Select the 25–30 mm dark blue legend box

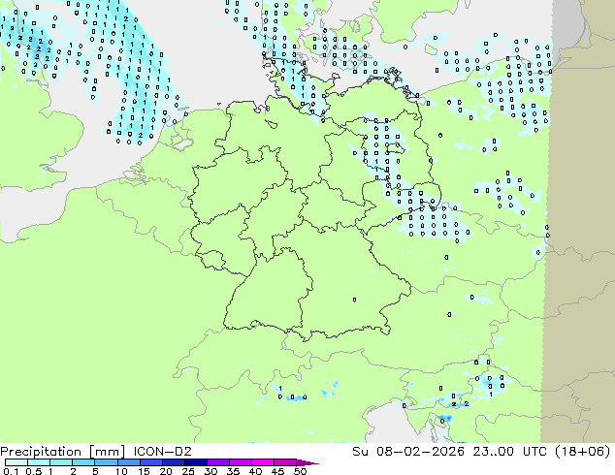pyautogui.click(x=196, y=462)
